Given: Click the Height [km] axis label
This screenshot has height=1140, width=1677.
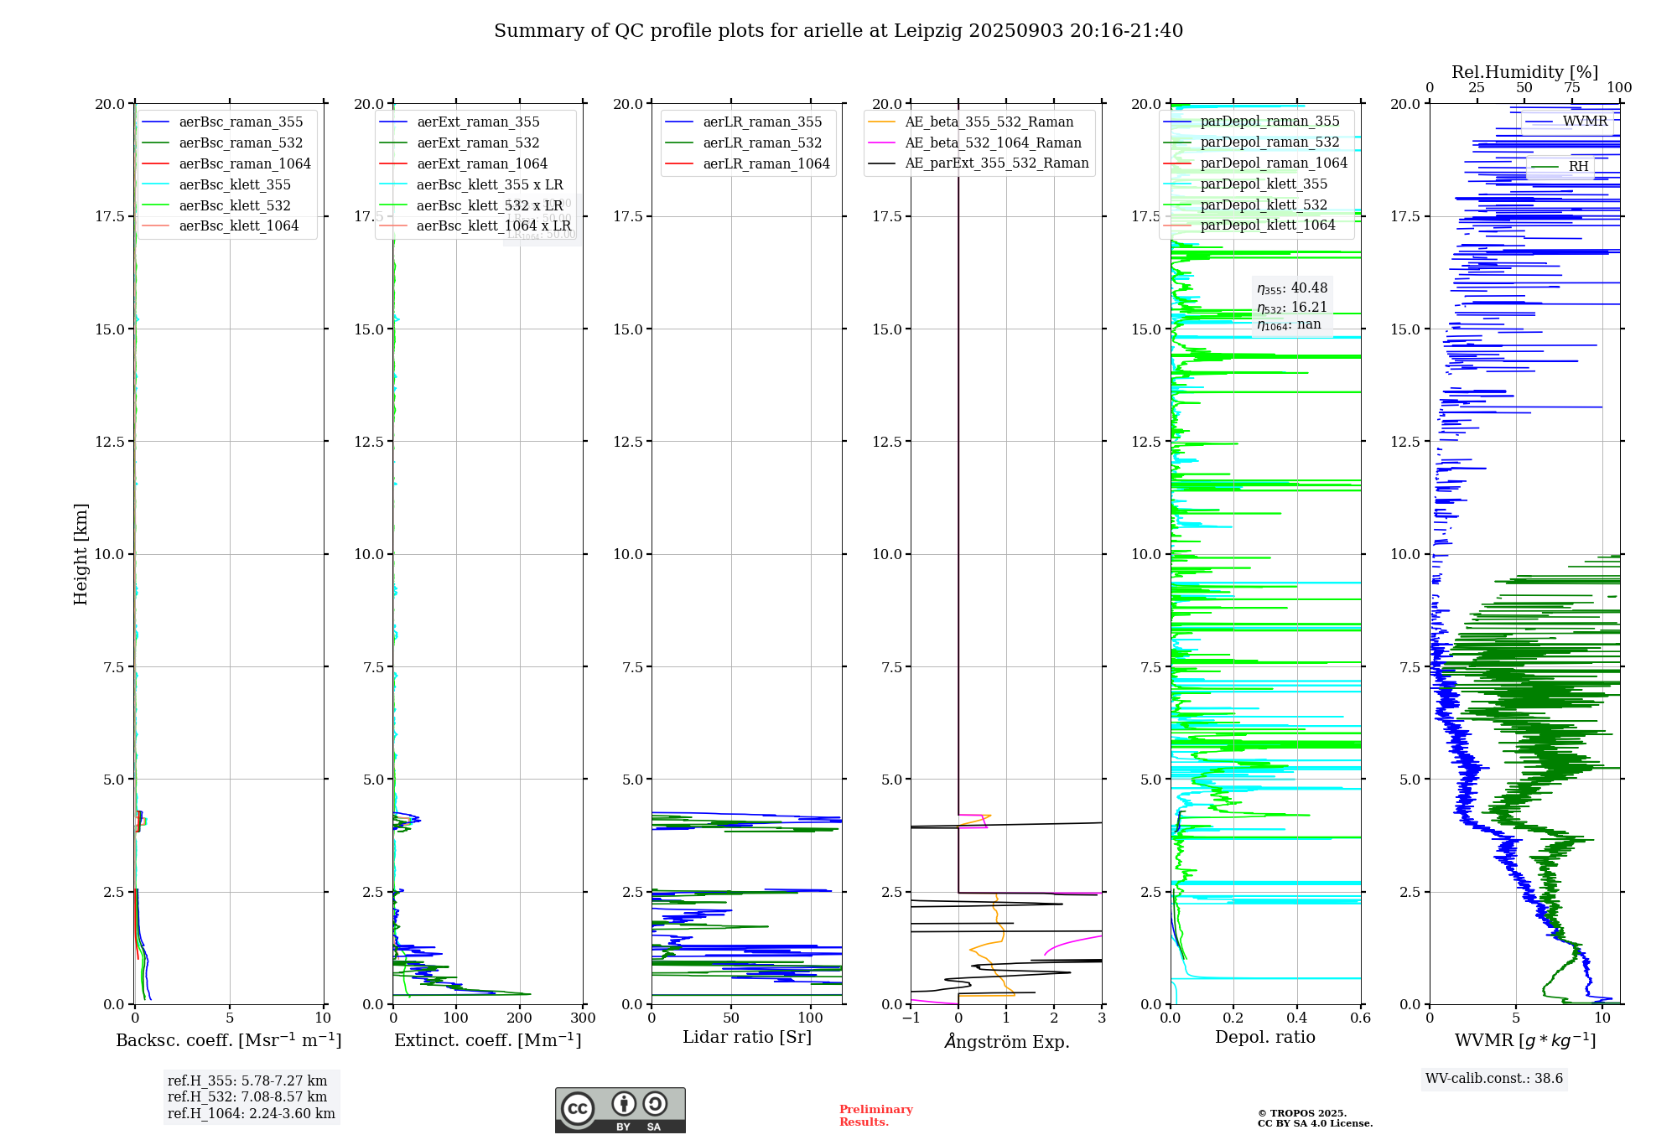Looking at the screenshot, I should point(80,554).
